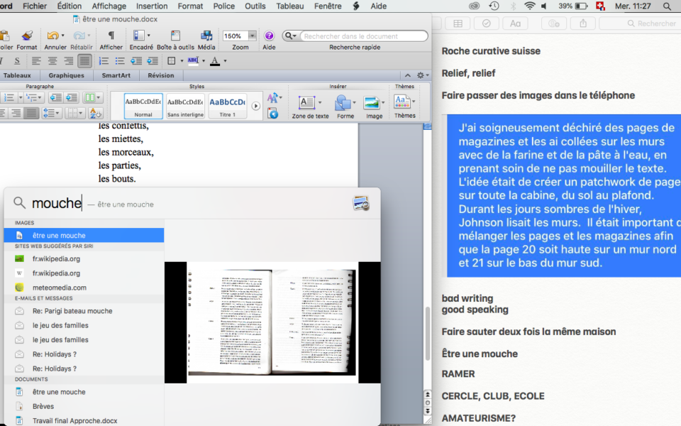Viewport: 681px width, 426px height.
Task: Select the Titre 1 style
Action: pos(227,105)
